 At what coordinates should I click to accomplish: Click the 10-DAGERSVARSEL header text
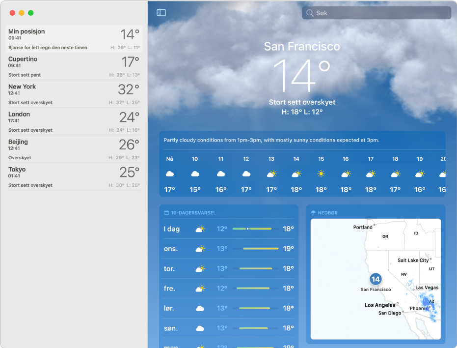(x=193, y=213)
